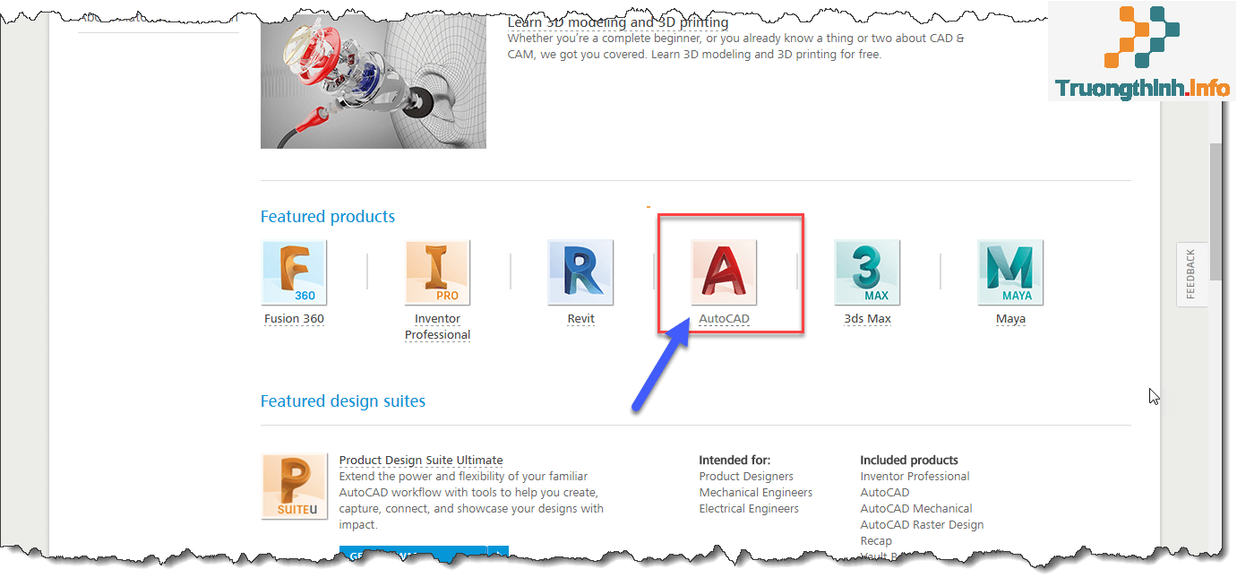Click AutoCAD Raster Design in Included products

coord(922,525)
